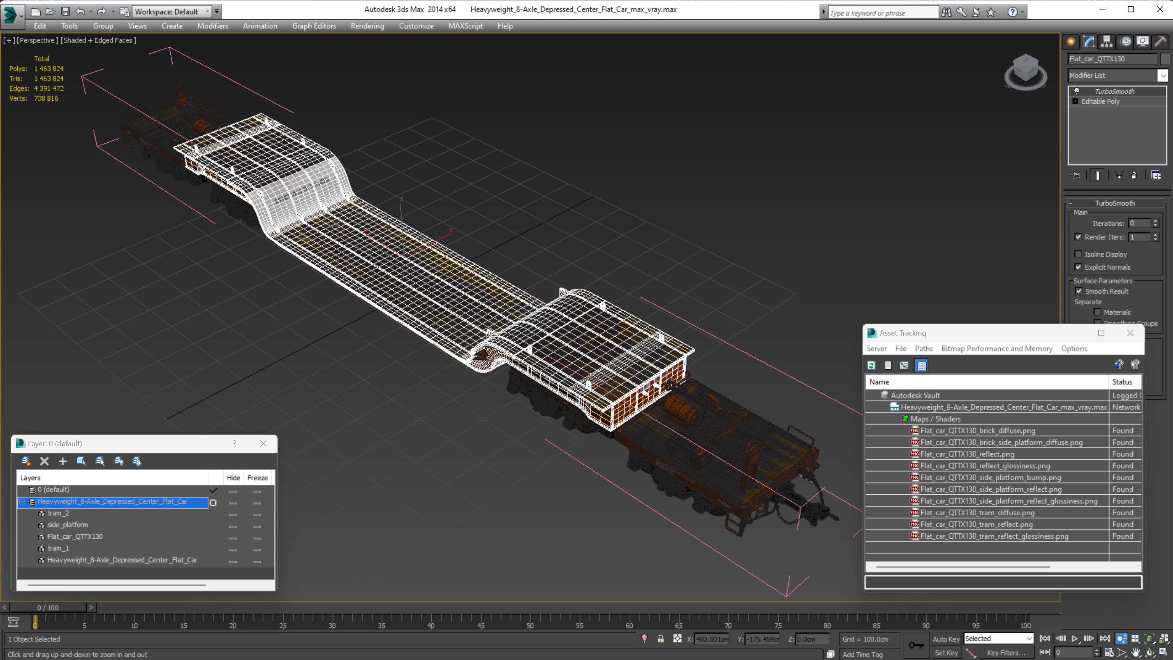Open Bitmap Performance and Memory menu
Screen dimensions: 1173x660
996,348
